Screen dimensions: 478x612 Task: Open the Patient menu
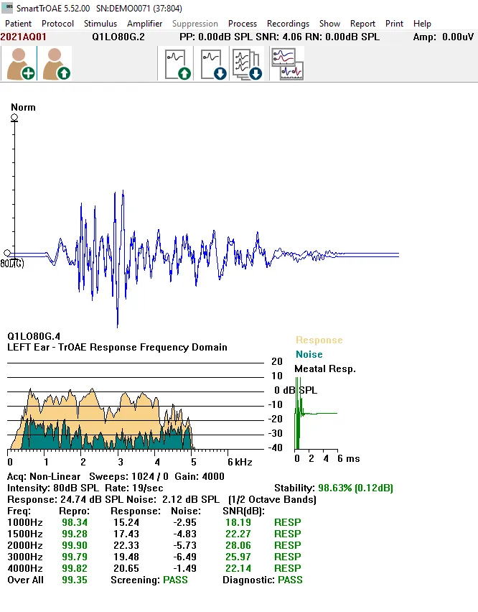[18, 24]
